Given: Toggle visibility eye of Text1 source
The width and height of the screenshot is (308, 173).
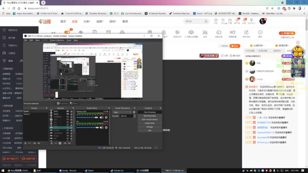Looking at the screenshot, I should tap(68, 111).
